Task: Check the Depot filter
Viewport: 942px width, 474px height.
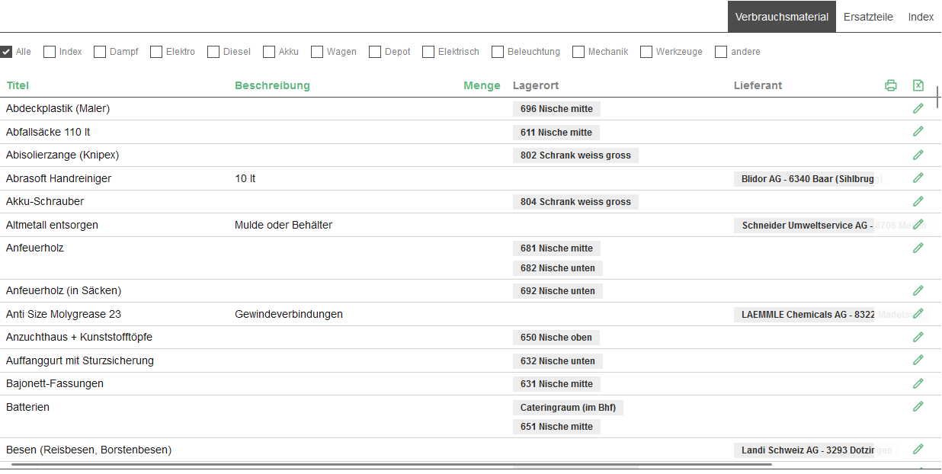Action: [375, 52]
